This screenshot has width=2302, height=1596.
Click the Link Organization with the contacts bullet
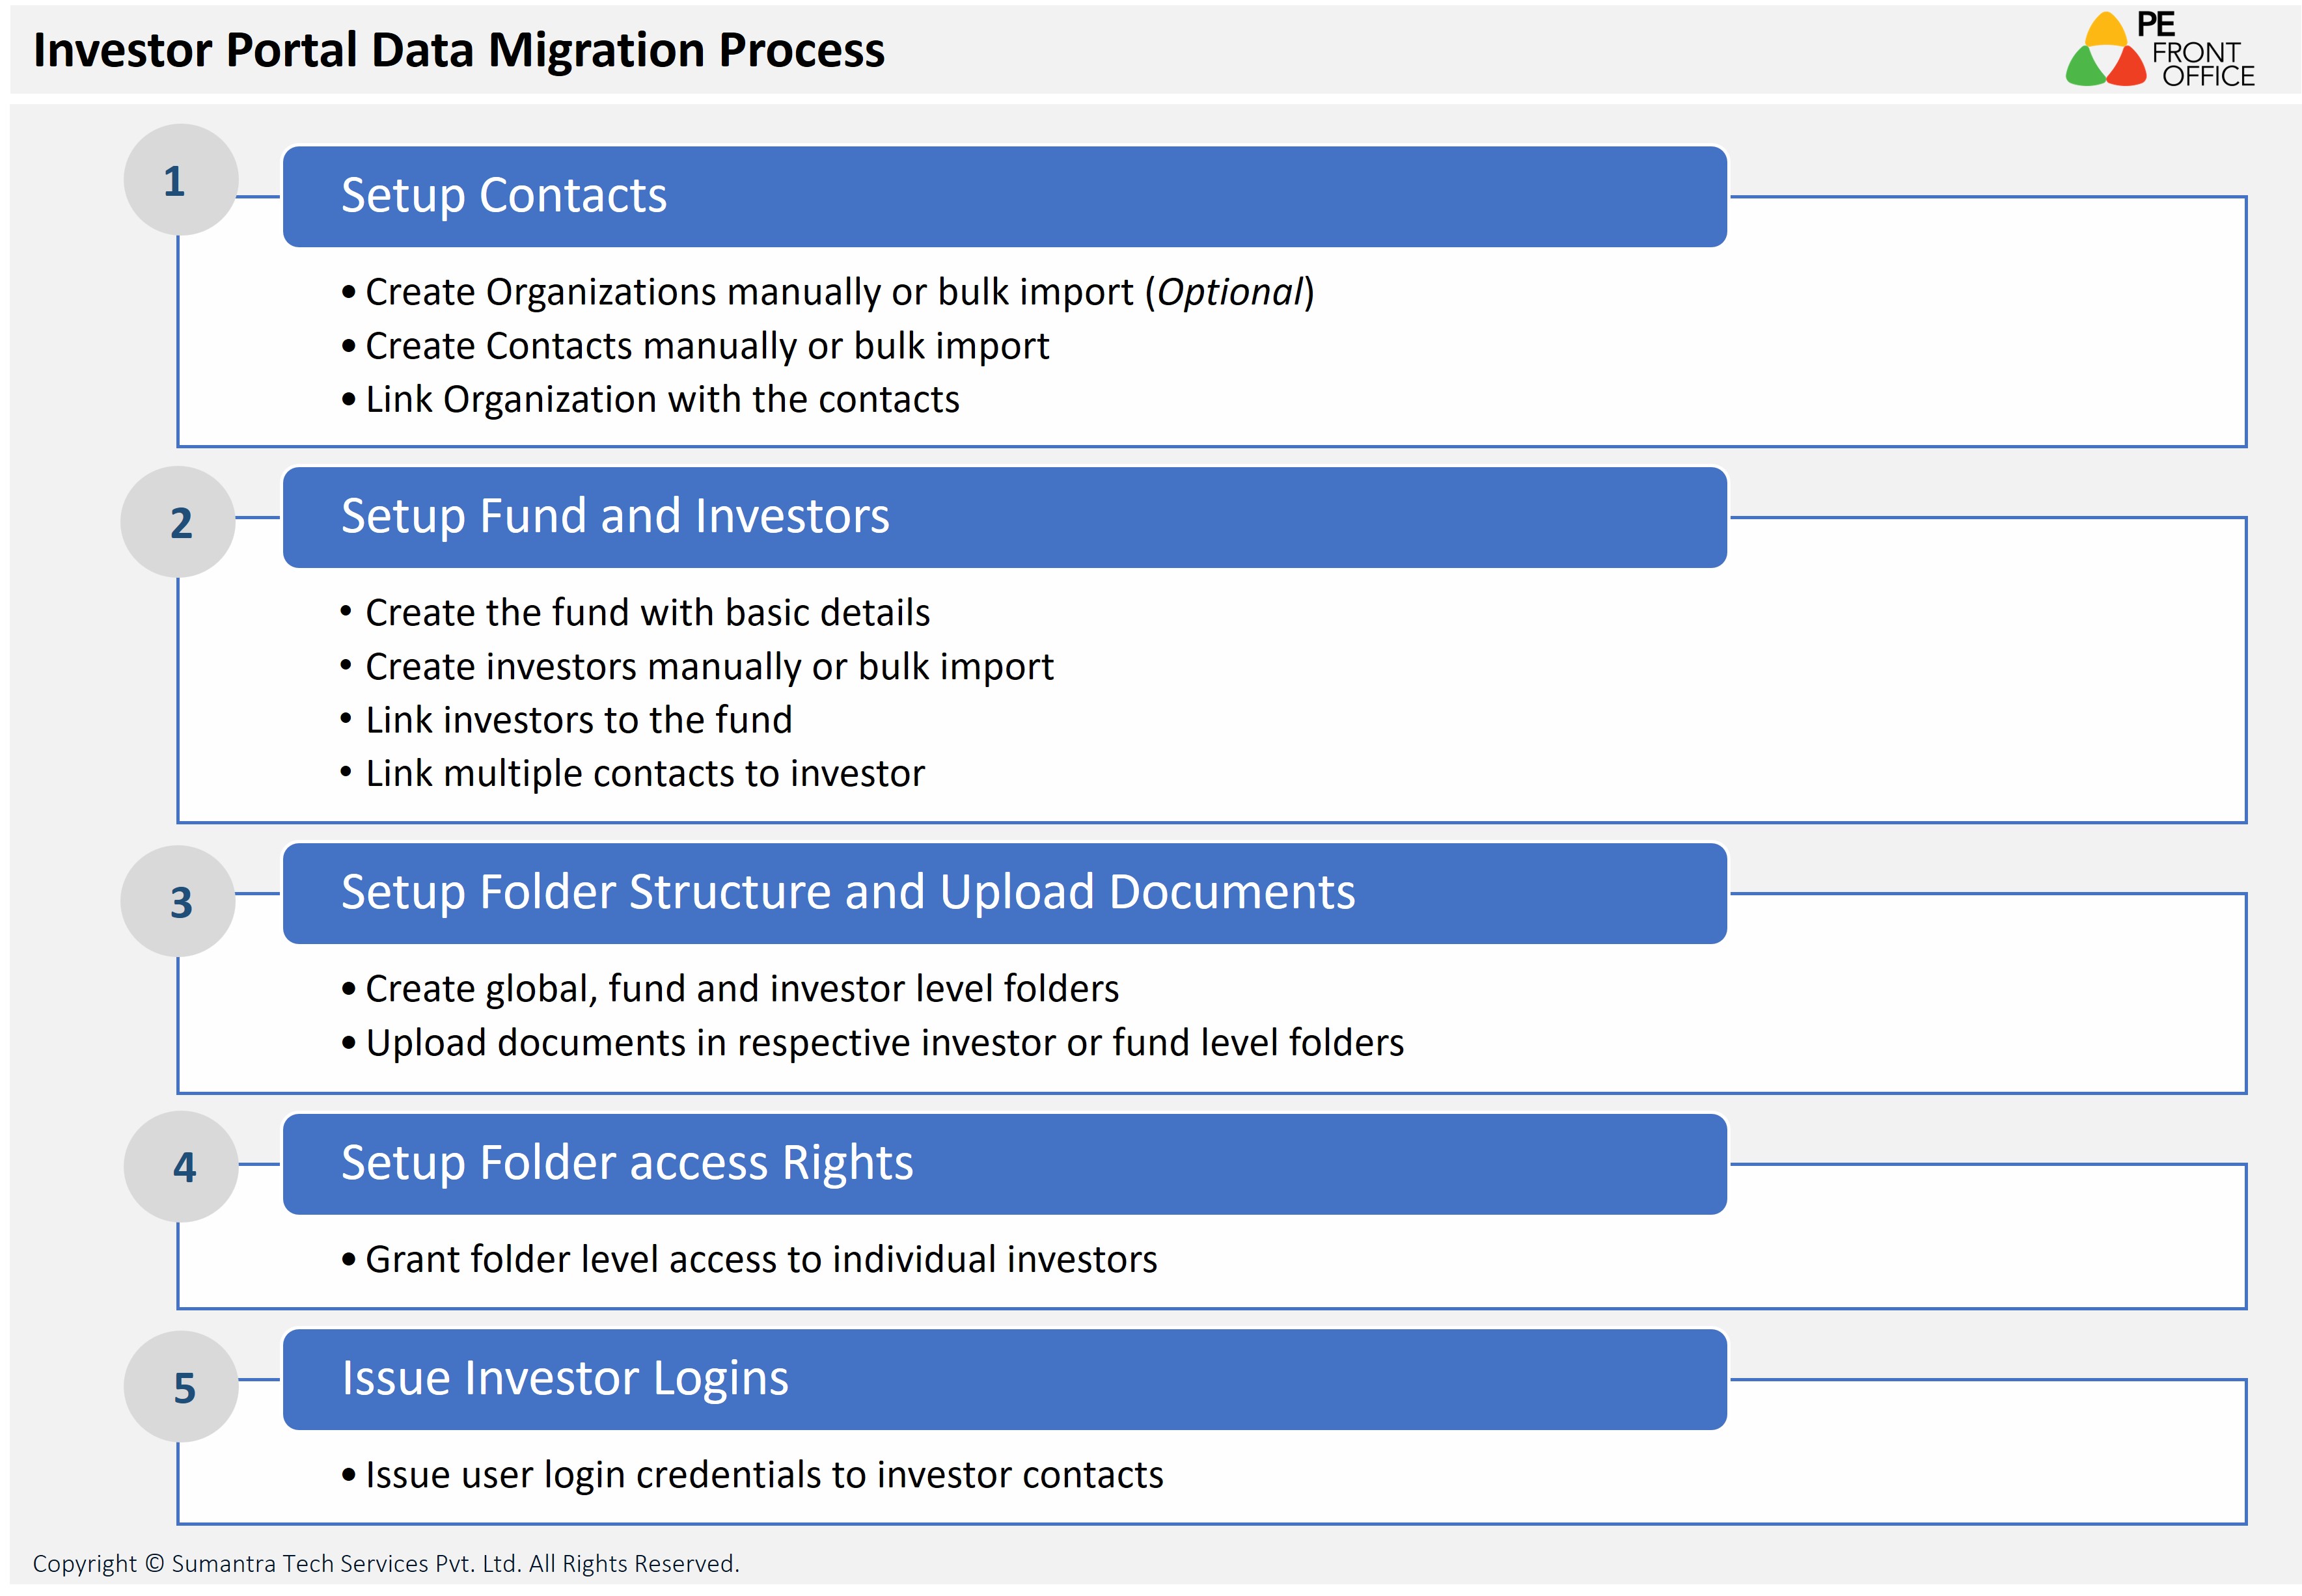click(x=661, y=400)
